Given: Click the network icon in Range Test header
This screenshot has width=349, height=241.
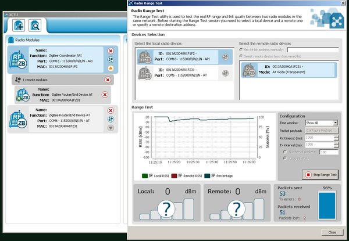Looking at the screenshot, I should pos(337,21).
